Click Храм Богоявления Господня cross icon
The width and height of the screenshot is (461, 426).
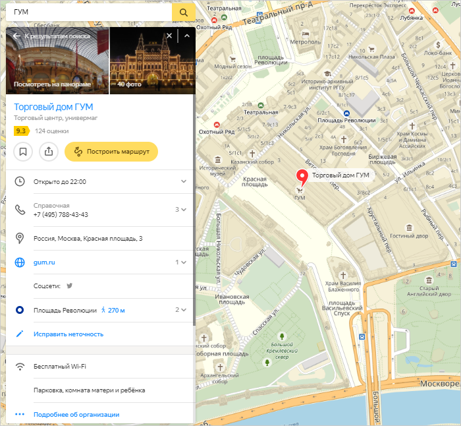(343, 139)
